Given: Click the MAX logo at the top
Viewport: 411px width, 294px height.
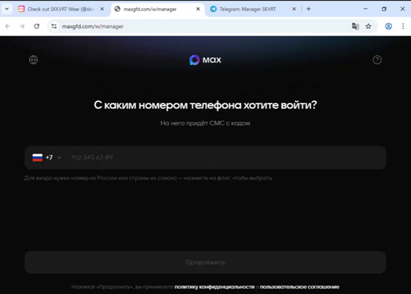Looking at the screenshot, I should [x=205, y=60].
